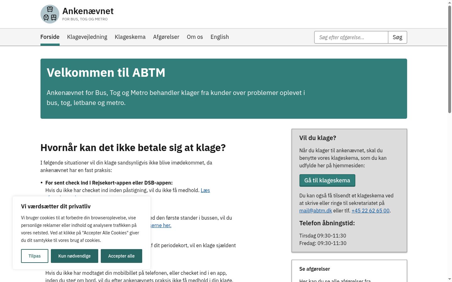Focus the Søg efter afgørelse search field
452x282 pixels.
pyautogui.click(x=351, y=37)
